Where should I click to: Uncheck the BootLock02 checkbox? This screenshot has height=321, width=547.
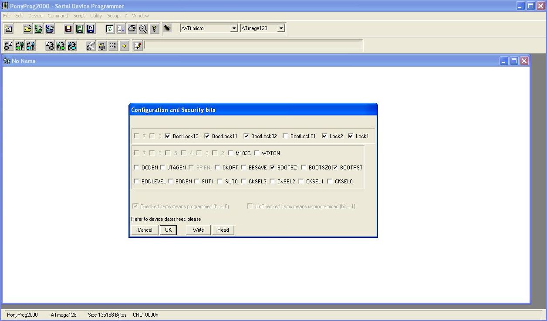pyautogui.click(x=246, y=136)
